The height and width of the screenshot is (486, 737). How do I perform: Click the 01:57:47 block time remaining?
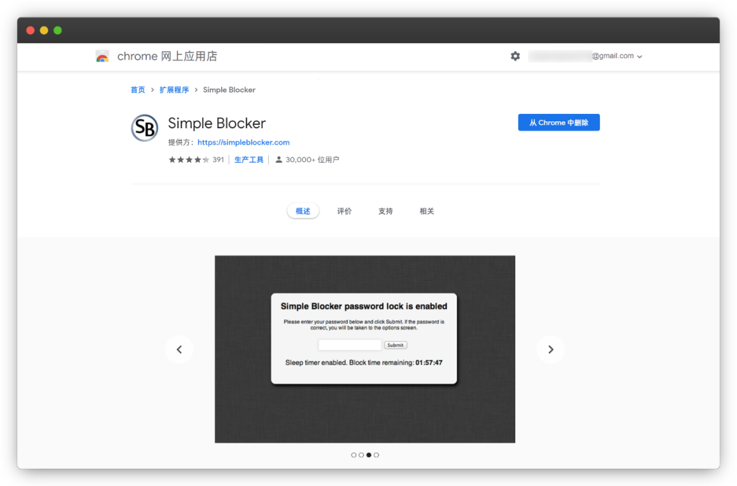pyautogui.click(x=429, y=363)
